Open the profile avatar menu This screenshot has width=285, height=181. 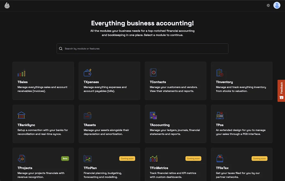[x=277, y=5]
